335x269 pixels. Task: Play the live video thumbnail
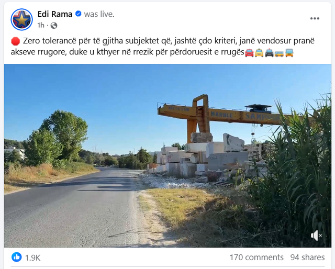pyautogui.click(x=167, y=155)
